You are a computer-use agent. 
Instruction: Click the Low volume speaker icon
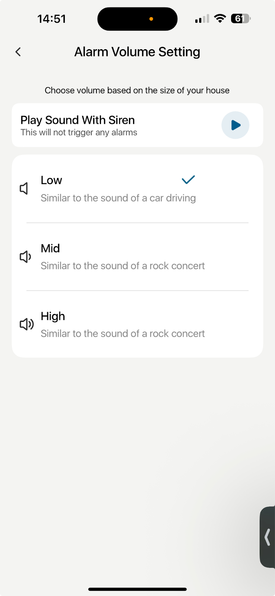pos(24,188)
